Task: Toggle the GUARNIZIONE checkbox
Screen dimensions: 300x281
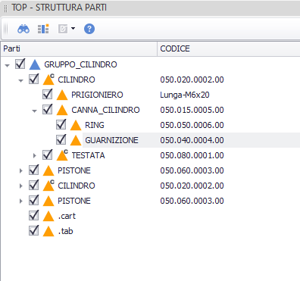Action: [x=61, y=139]
